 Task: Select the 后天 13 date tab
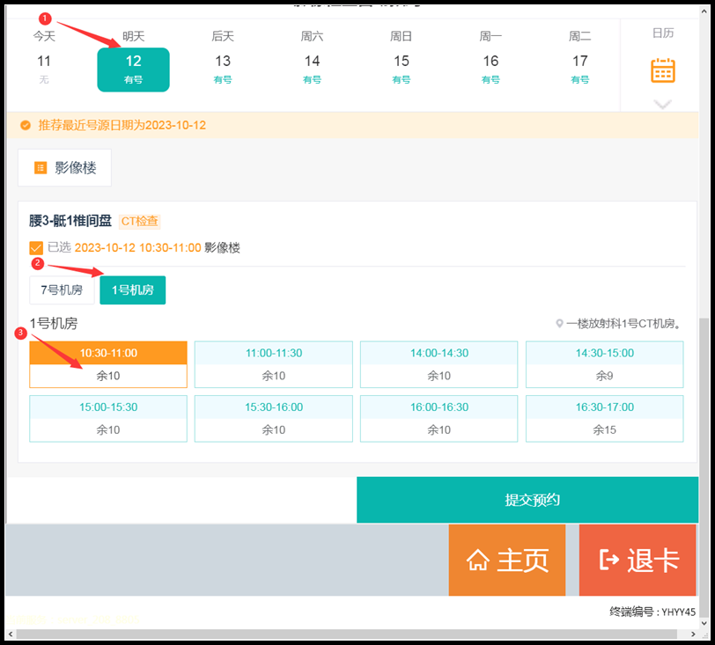(x=222, y=57)
